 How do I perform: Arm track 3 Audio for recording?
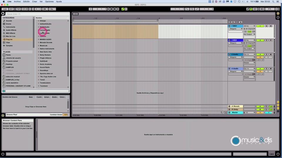pyautogui.click(x=271, y=54)
